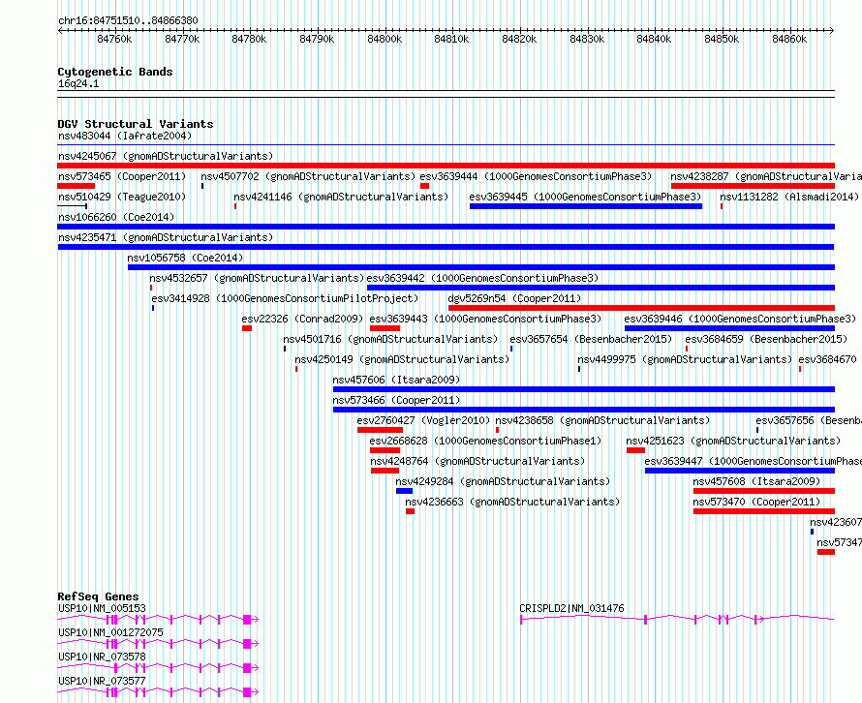Image resolution: width=862 pixels, height=703 pixels.
Task: Click the nsv573465 (Cooper2011) red bar
Action: point(77,186)
